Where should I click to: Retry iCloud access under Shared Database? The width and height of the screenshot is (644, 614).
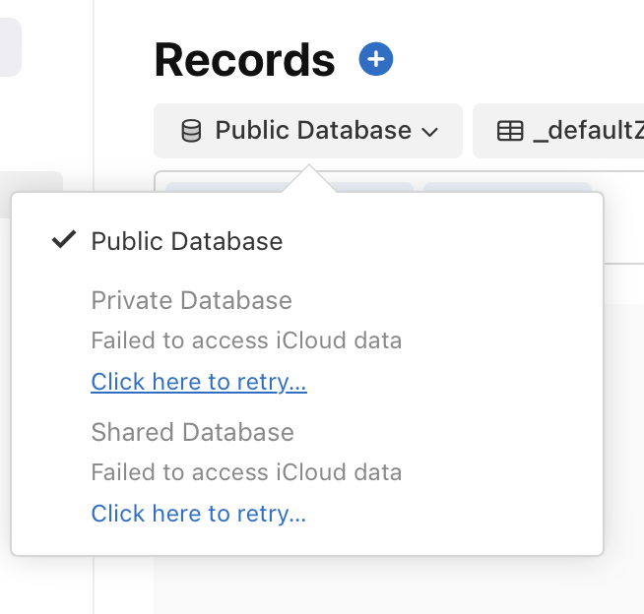[x=199, y=514]
